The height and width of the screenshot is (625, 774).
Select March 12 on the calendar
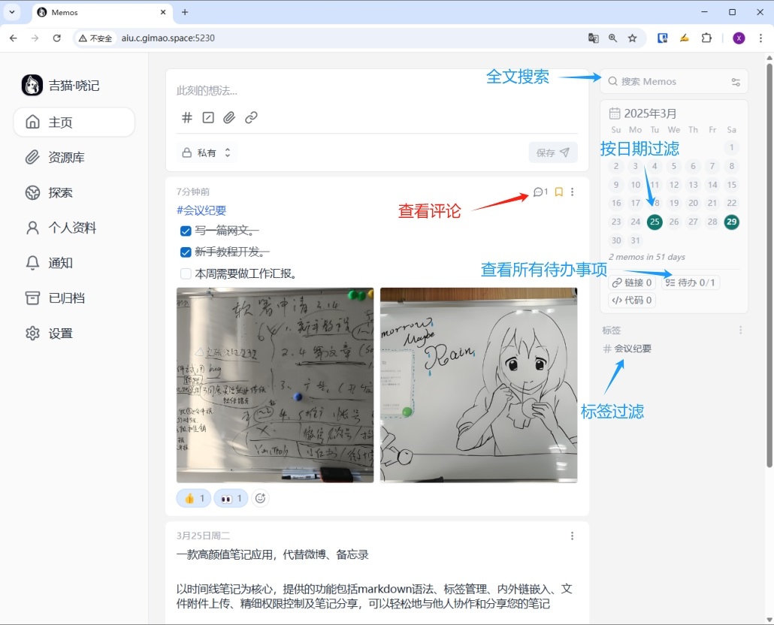coord(674,185)
